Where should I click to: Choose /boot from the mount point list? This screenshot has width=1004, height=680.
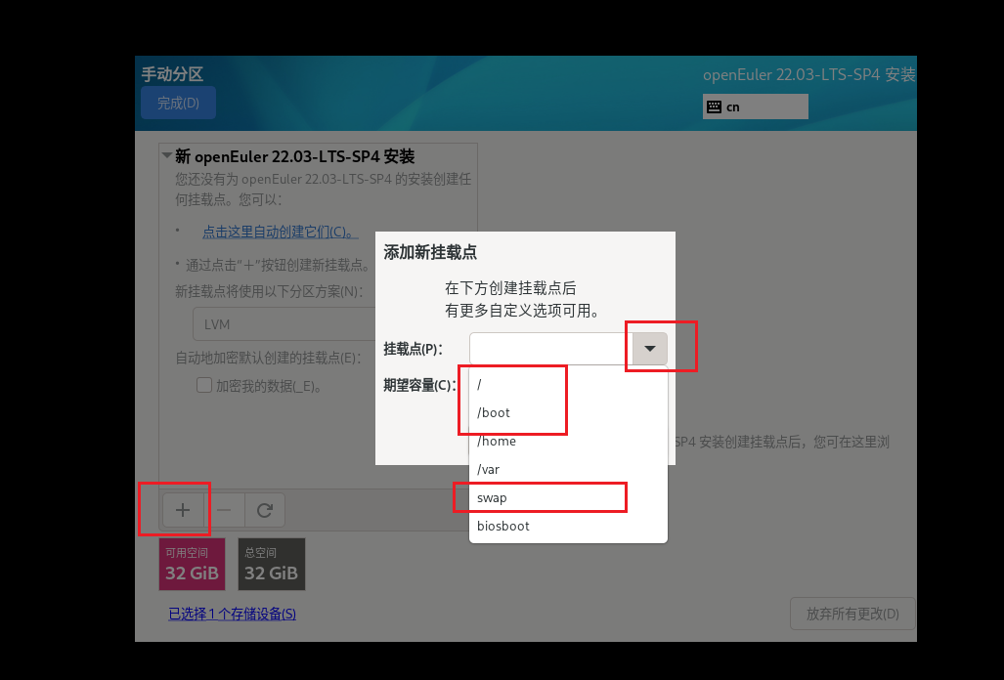pyautogui.click(x=568, y=412)
